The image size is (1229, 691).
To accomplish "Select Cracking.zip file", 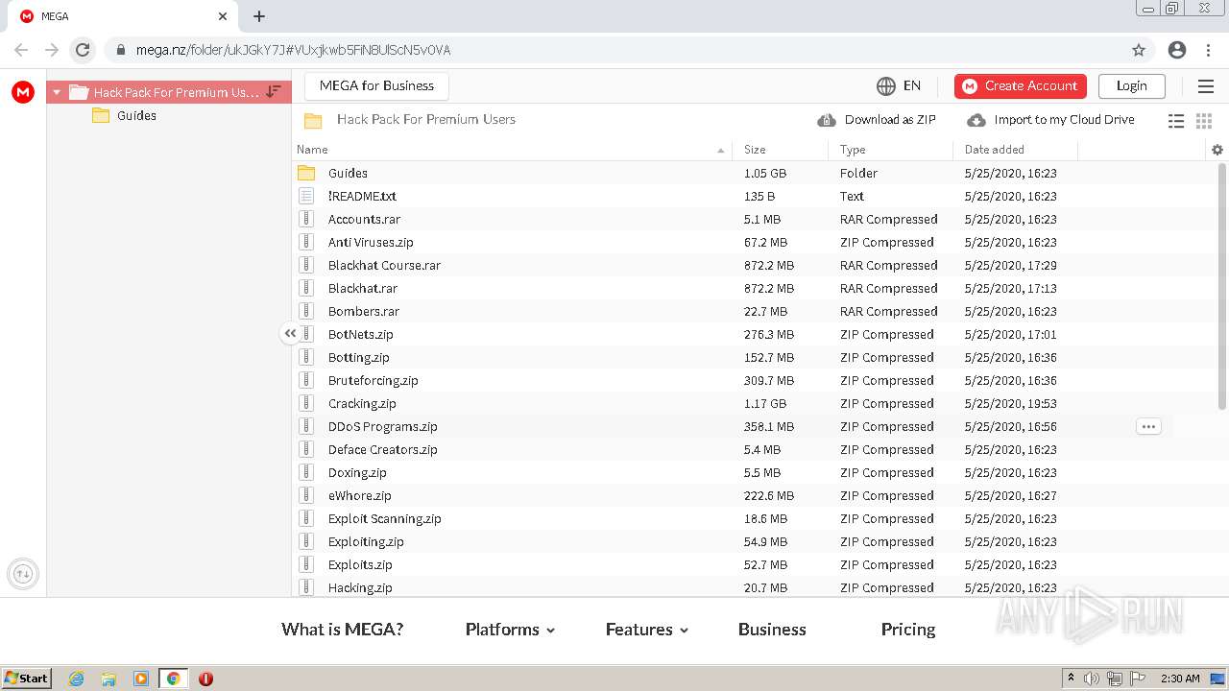I will [x=362, y=404].
